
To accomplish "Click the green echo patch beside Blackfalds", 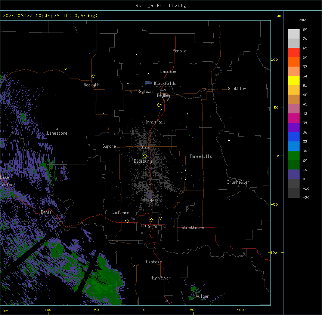I will pos(148,83).
